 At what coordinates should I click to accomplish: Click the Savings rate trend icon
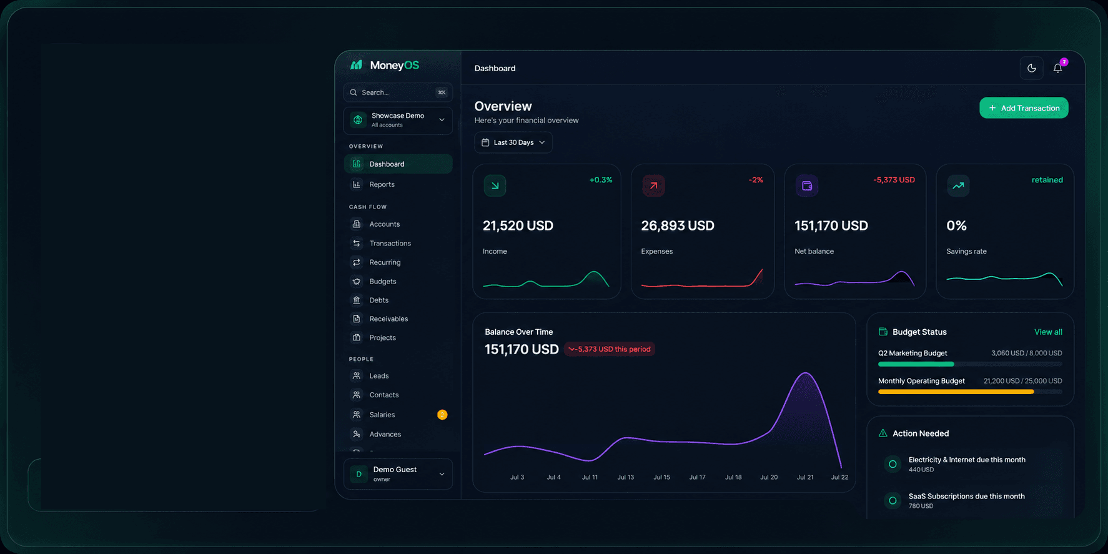[958, 185]
